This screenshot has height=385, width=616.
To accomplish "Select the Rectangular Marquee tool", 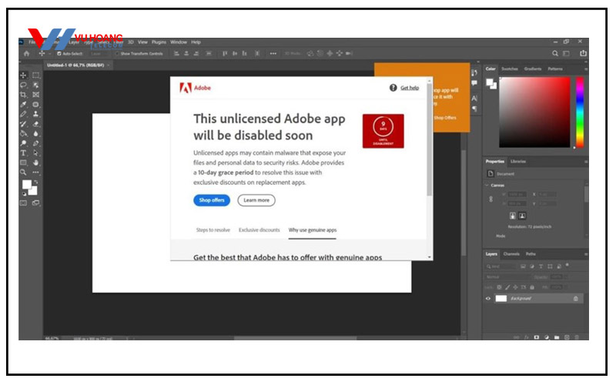I will coord(35,75).
